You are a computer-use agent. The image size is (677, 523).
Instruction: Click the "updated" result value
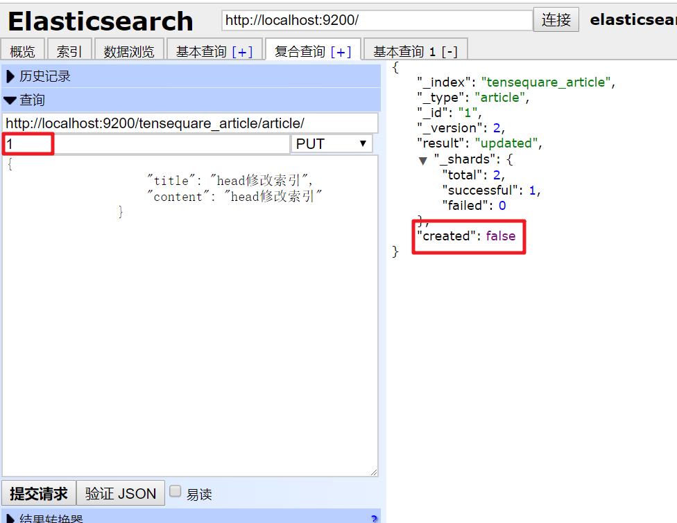pyautogui.click(x=506, y=143)
